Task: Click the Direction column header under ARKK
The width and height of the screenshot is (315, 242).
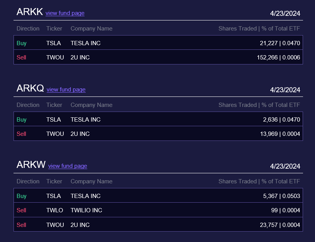Action: pos(28,29)
